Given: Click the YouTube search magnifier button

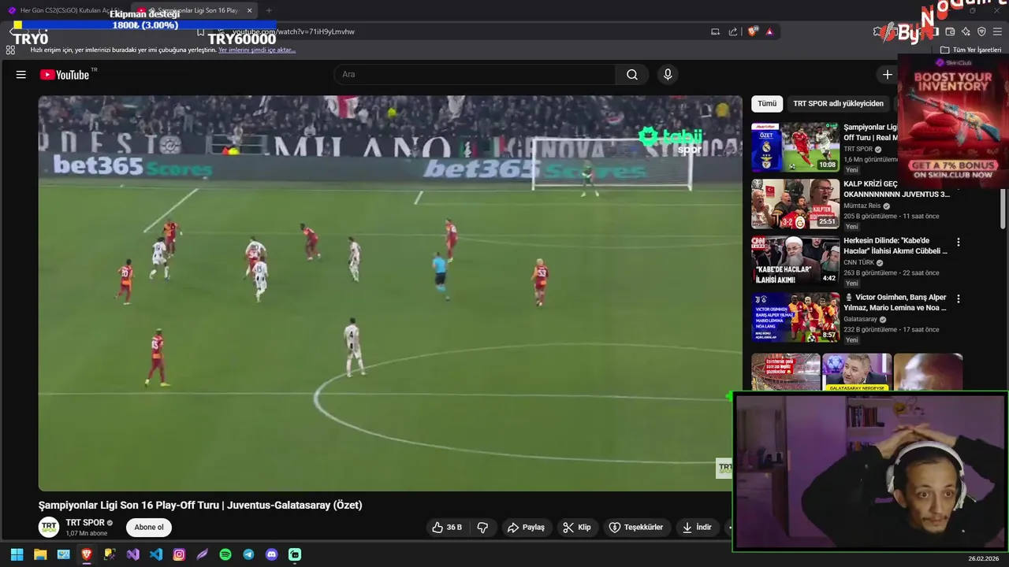Looking at the screenshot, I should point(632,75).
